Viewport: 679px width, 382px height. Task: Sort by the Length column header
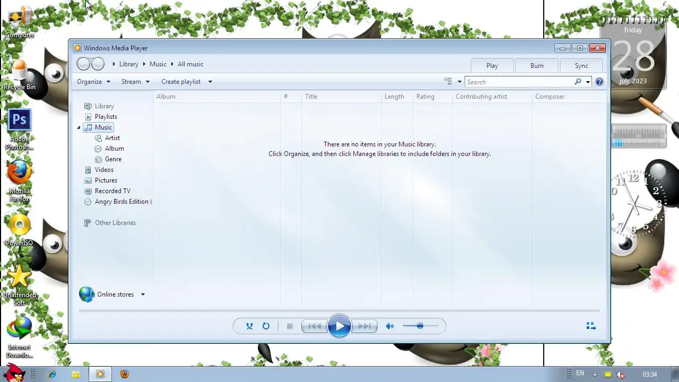click(x=397, y=97)
